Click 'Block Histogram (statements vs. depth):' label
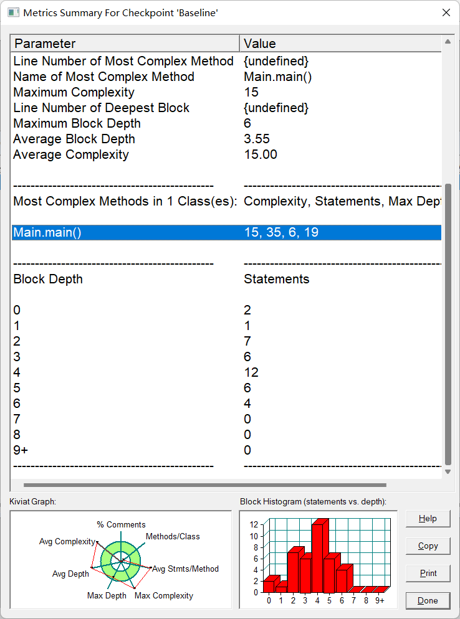The height and width of the screenshot is (619, 460). (x=313, y=502)
